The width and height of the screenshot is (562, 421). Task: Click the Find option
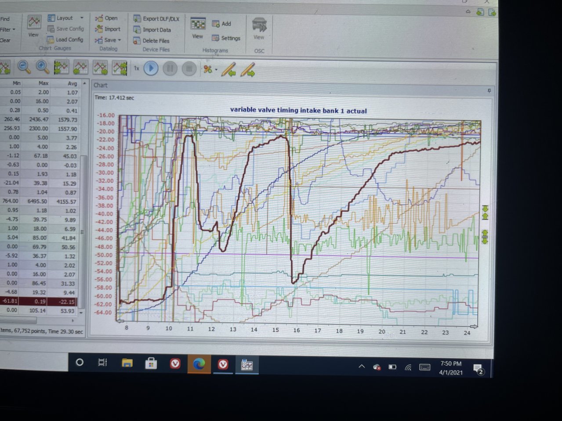pos(5,19)
